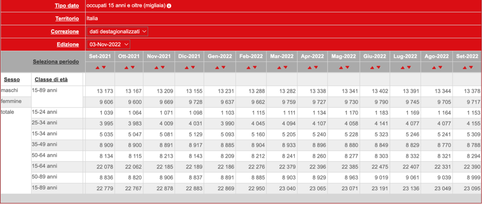This screenshot has height=204, width=482.
Task: Sort last Set-2022 column ascending with up arrow
Action: (465, 68)
